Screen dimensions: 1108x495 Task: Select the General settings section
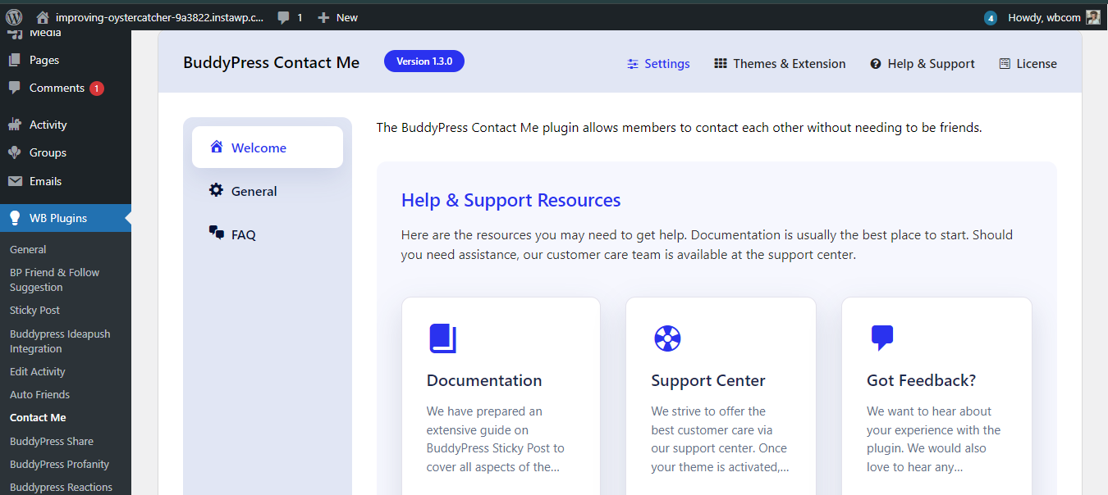(x=254, y=191)
